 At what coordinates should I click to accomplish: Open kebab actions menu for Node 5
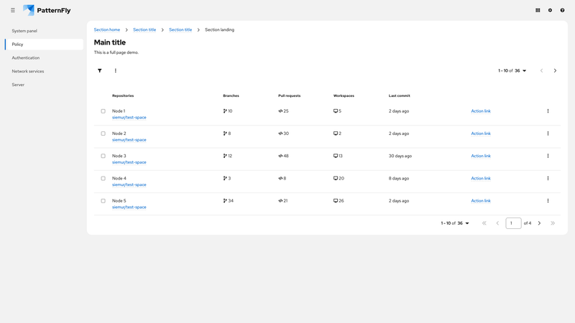click(x=548, y=201)
